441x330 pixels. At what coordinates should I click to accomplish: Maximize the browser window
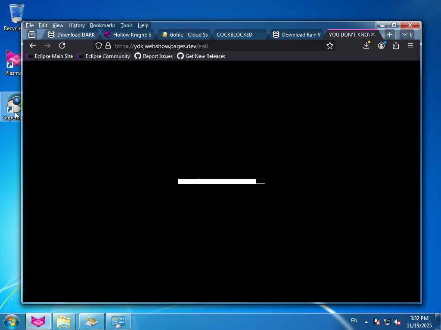point(394,25)
